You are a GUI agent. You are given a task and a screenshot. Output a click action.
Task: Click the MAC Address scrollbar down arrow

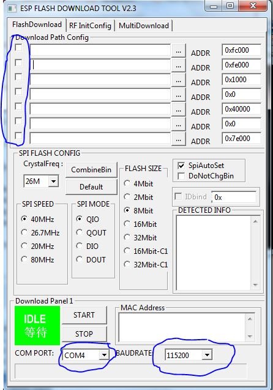coord(250,336)
